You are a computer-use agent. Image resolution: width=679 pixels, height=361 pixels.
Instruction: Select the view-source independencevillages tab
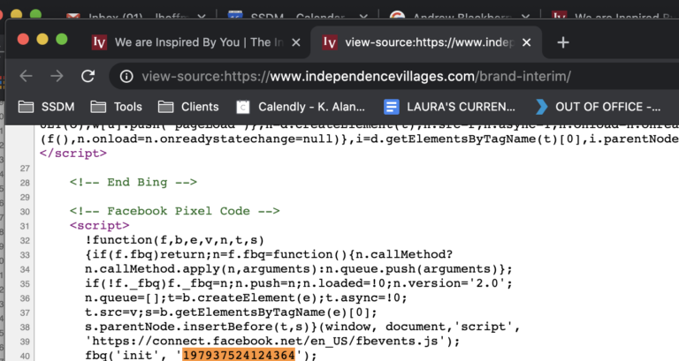[426, 42]
